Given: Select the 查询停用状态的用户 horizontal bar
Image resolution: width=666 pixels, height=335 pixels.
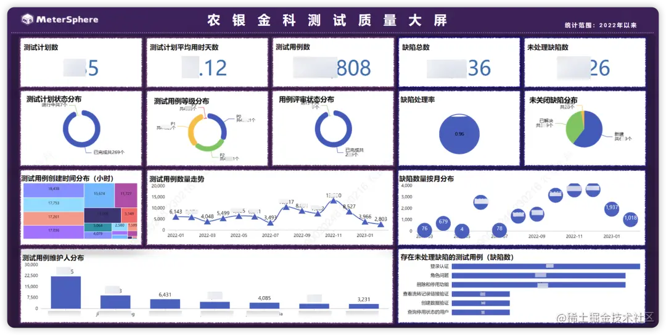Looking at the screenshot, I should coord(481,312).
